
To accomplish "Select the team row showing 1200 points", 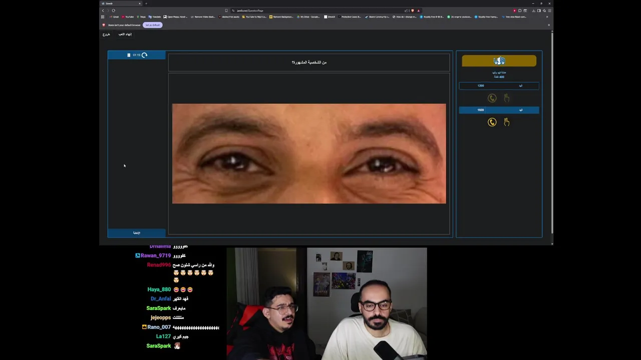I will coord(499,85).
